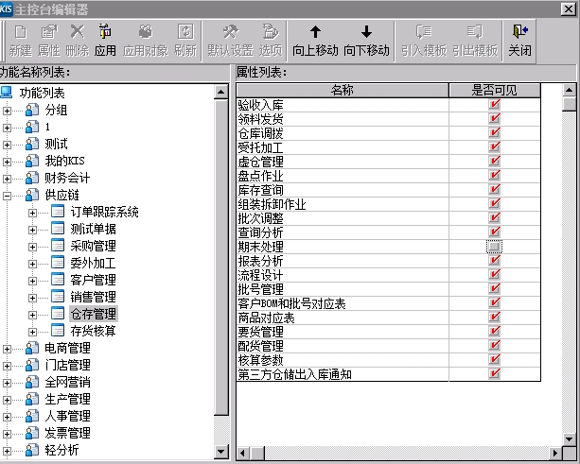Enable visibility checkbox for 期末处理

click(x=494, y=247)
